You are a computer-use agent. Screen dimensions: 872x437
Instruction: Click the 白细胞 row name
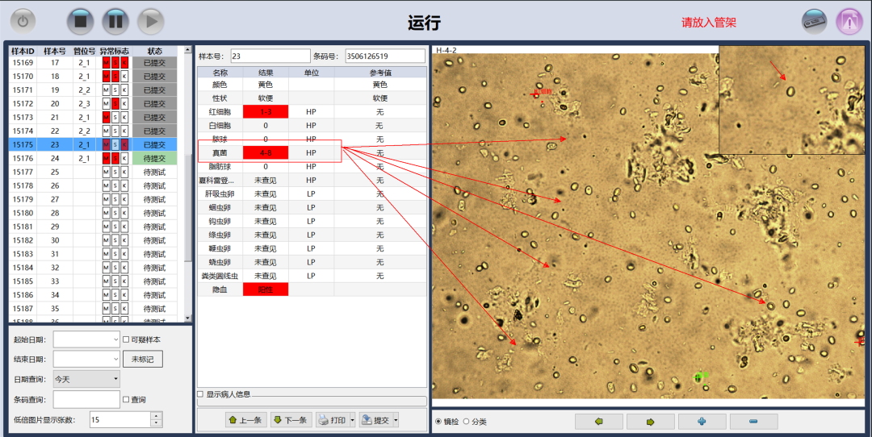220,126
